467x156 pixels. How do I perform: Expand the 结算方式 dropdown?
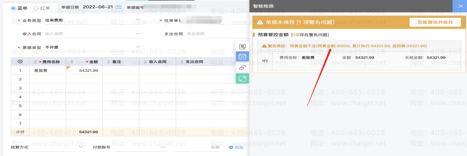81,147
